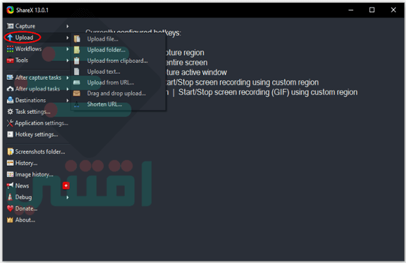The height and width of the screenshot is (263, 406).
Task: Click the Upload folder icon in submenu
Action: [x=77, y=49]
